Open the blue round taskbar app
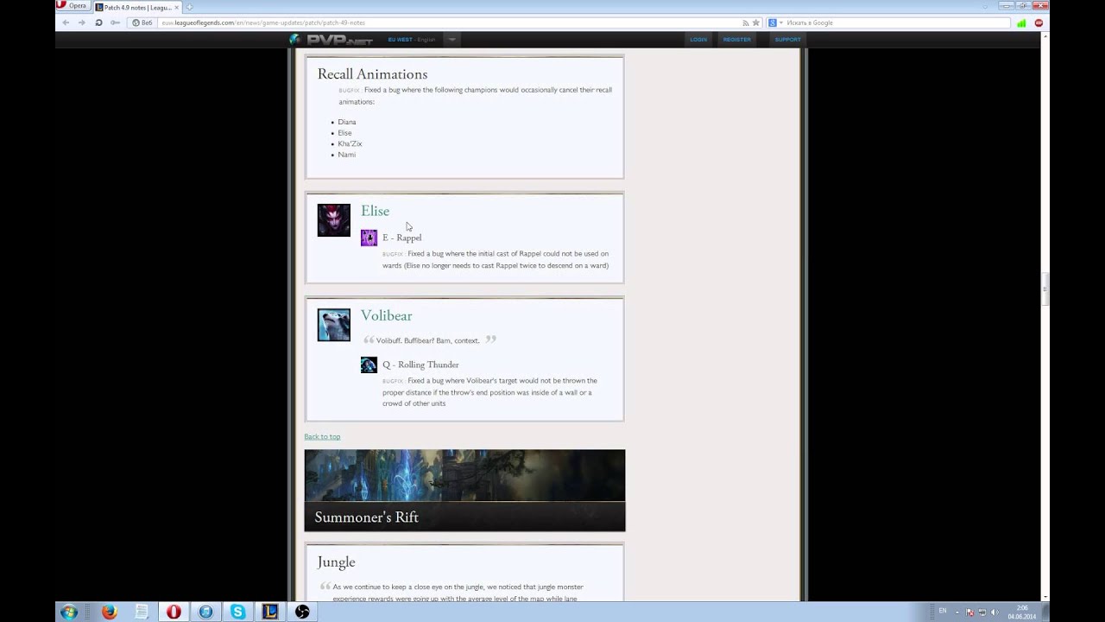This screenshot has height=622, width=1105. tap(205, 612)
